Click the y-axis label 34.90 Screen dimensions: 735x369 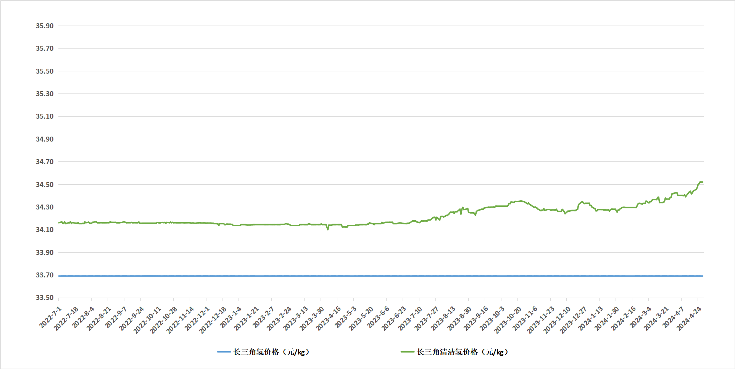[x=45, y=139]
